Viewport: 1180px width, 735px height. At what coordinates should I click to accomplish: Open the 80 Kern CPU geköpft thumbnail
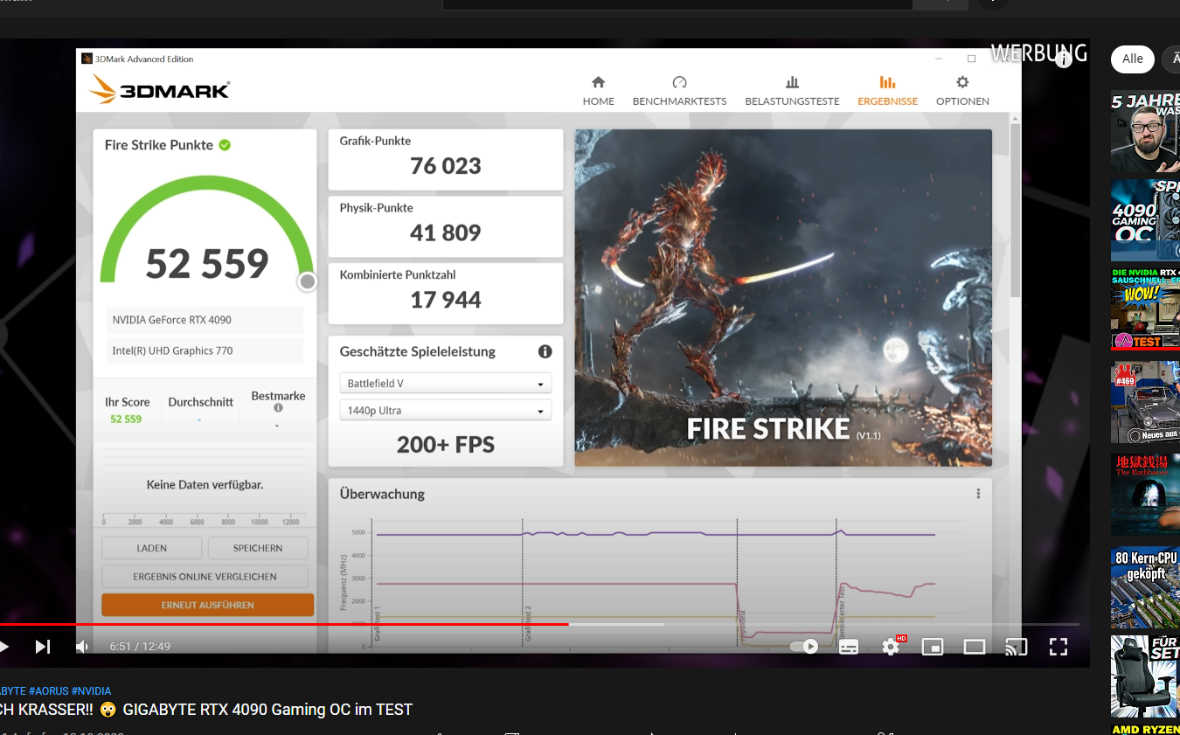1145,587
